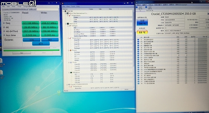The height and width of the screenshot is (113, 209).
Task: Click the computer icon beside YOM-N8
Action: 65,11
